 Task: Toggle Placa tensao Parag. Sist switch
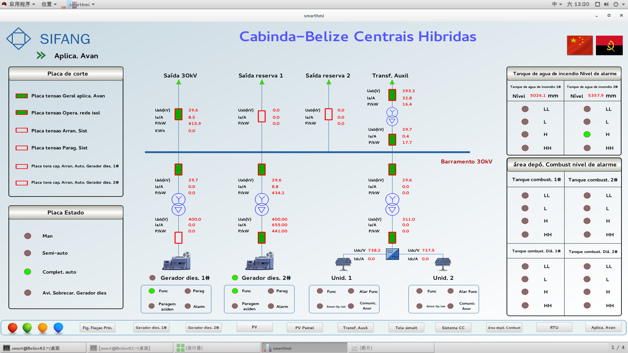pyautogui.click(x=22, y=148)
